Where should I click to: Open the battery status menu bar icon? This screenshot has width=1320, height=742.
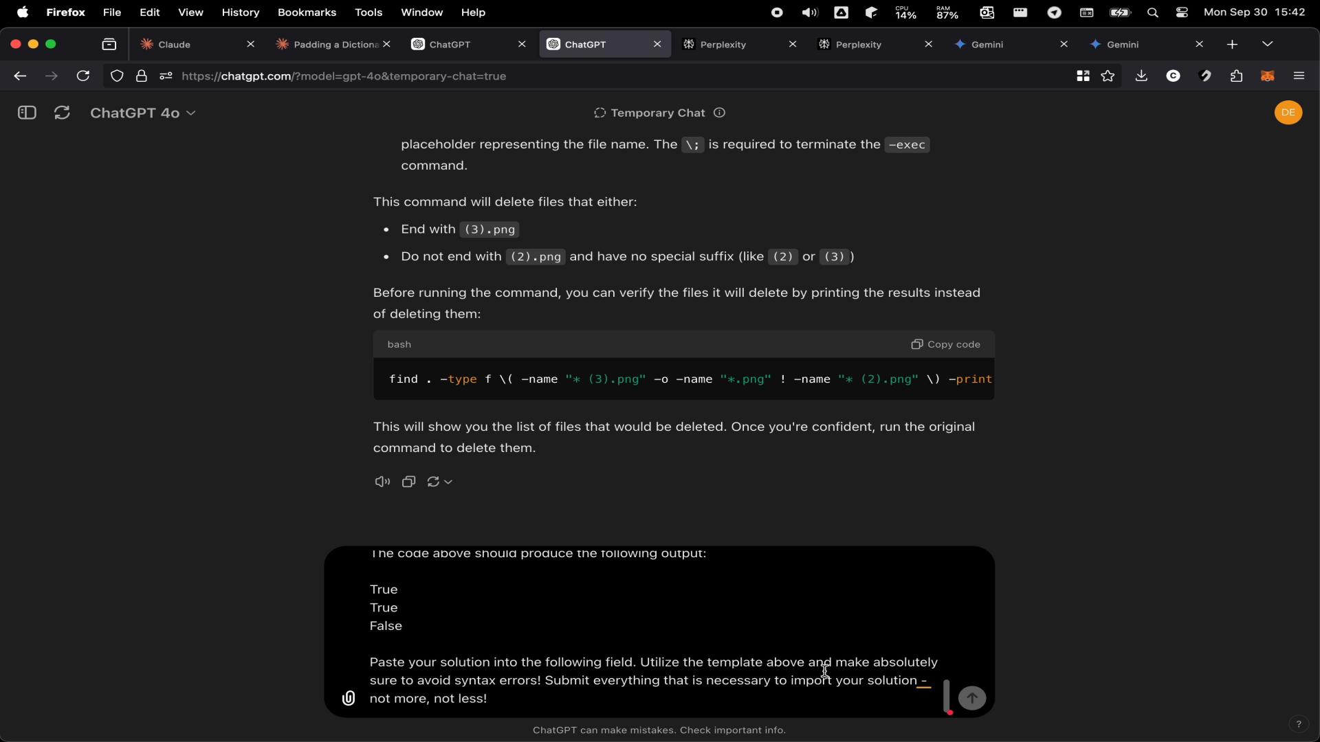click(1120, 12)
